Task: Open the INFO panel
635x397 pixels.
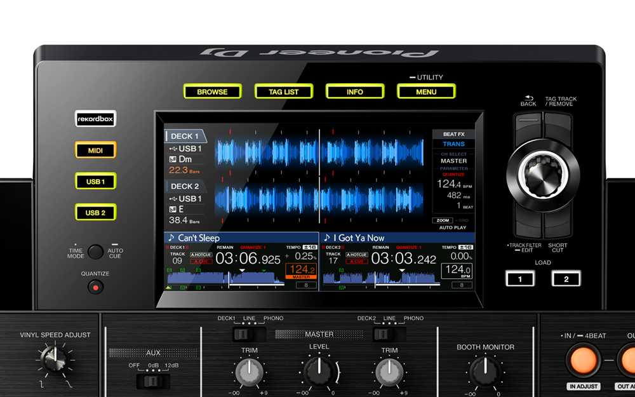Action: tap(355, 91)
